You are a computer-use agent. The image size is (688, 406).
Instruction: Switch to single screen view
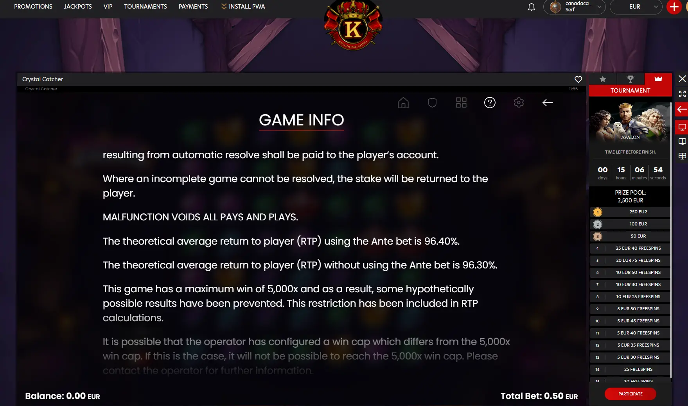click(682, 127)
